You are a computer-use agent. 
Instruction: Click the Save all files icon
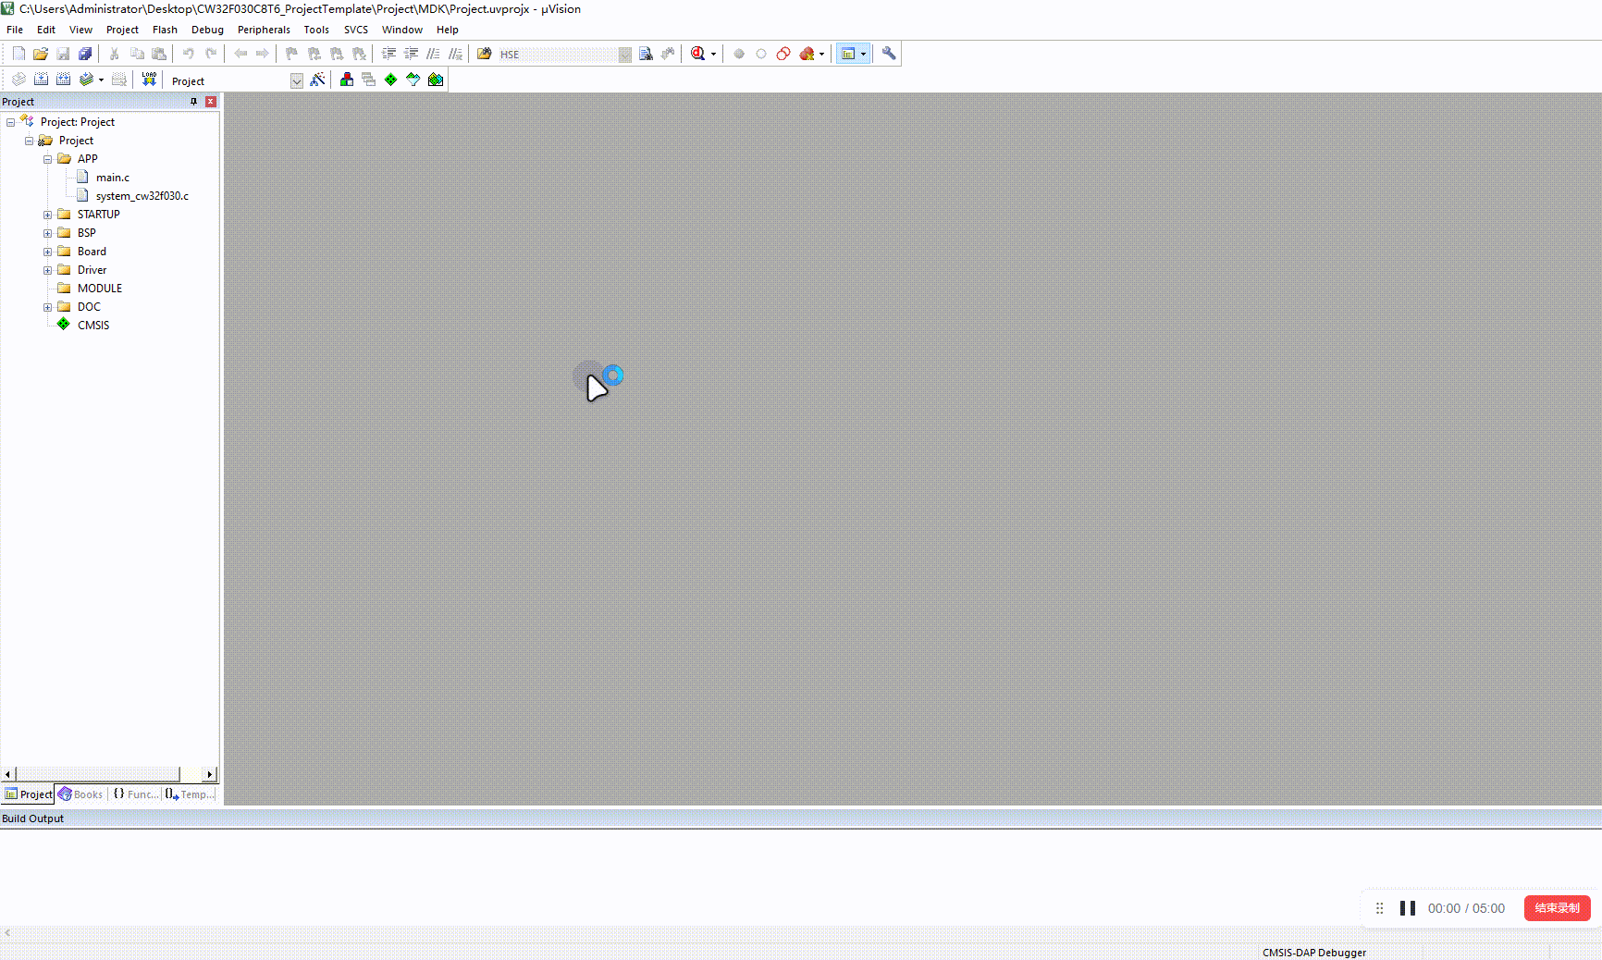[x=85, y=54]
